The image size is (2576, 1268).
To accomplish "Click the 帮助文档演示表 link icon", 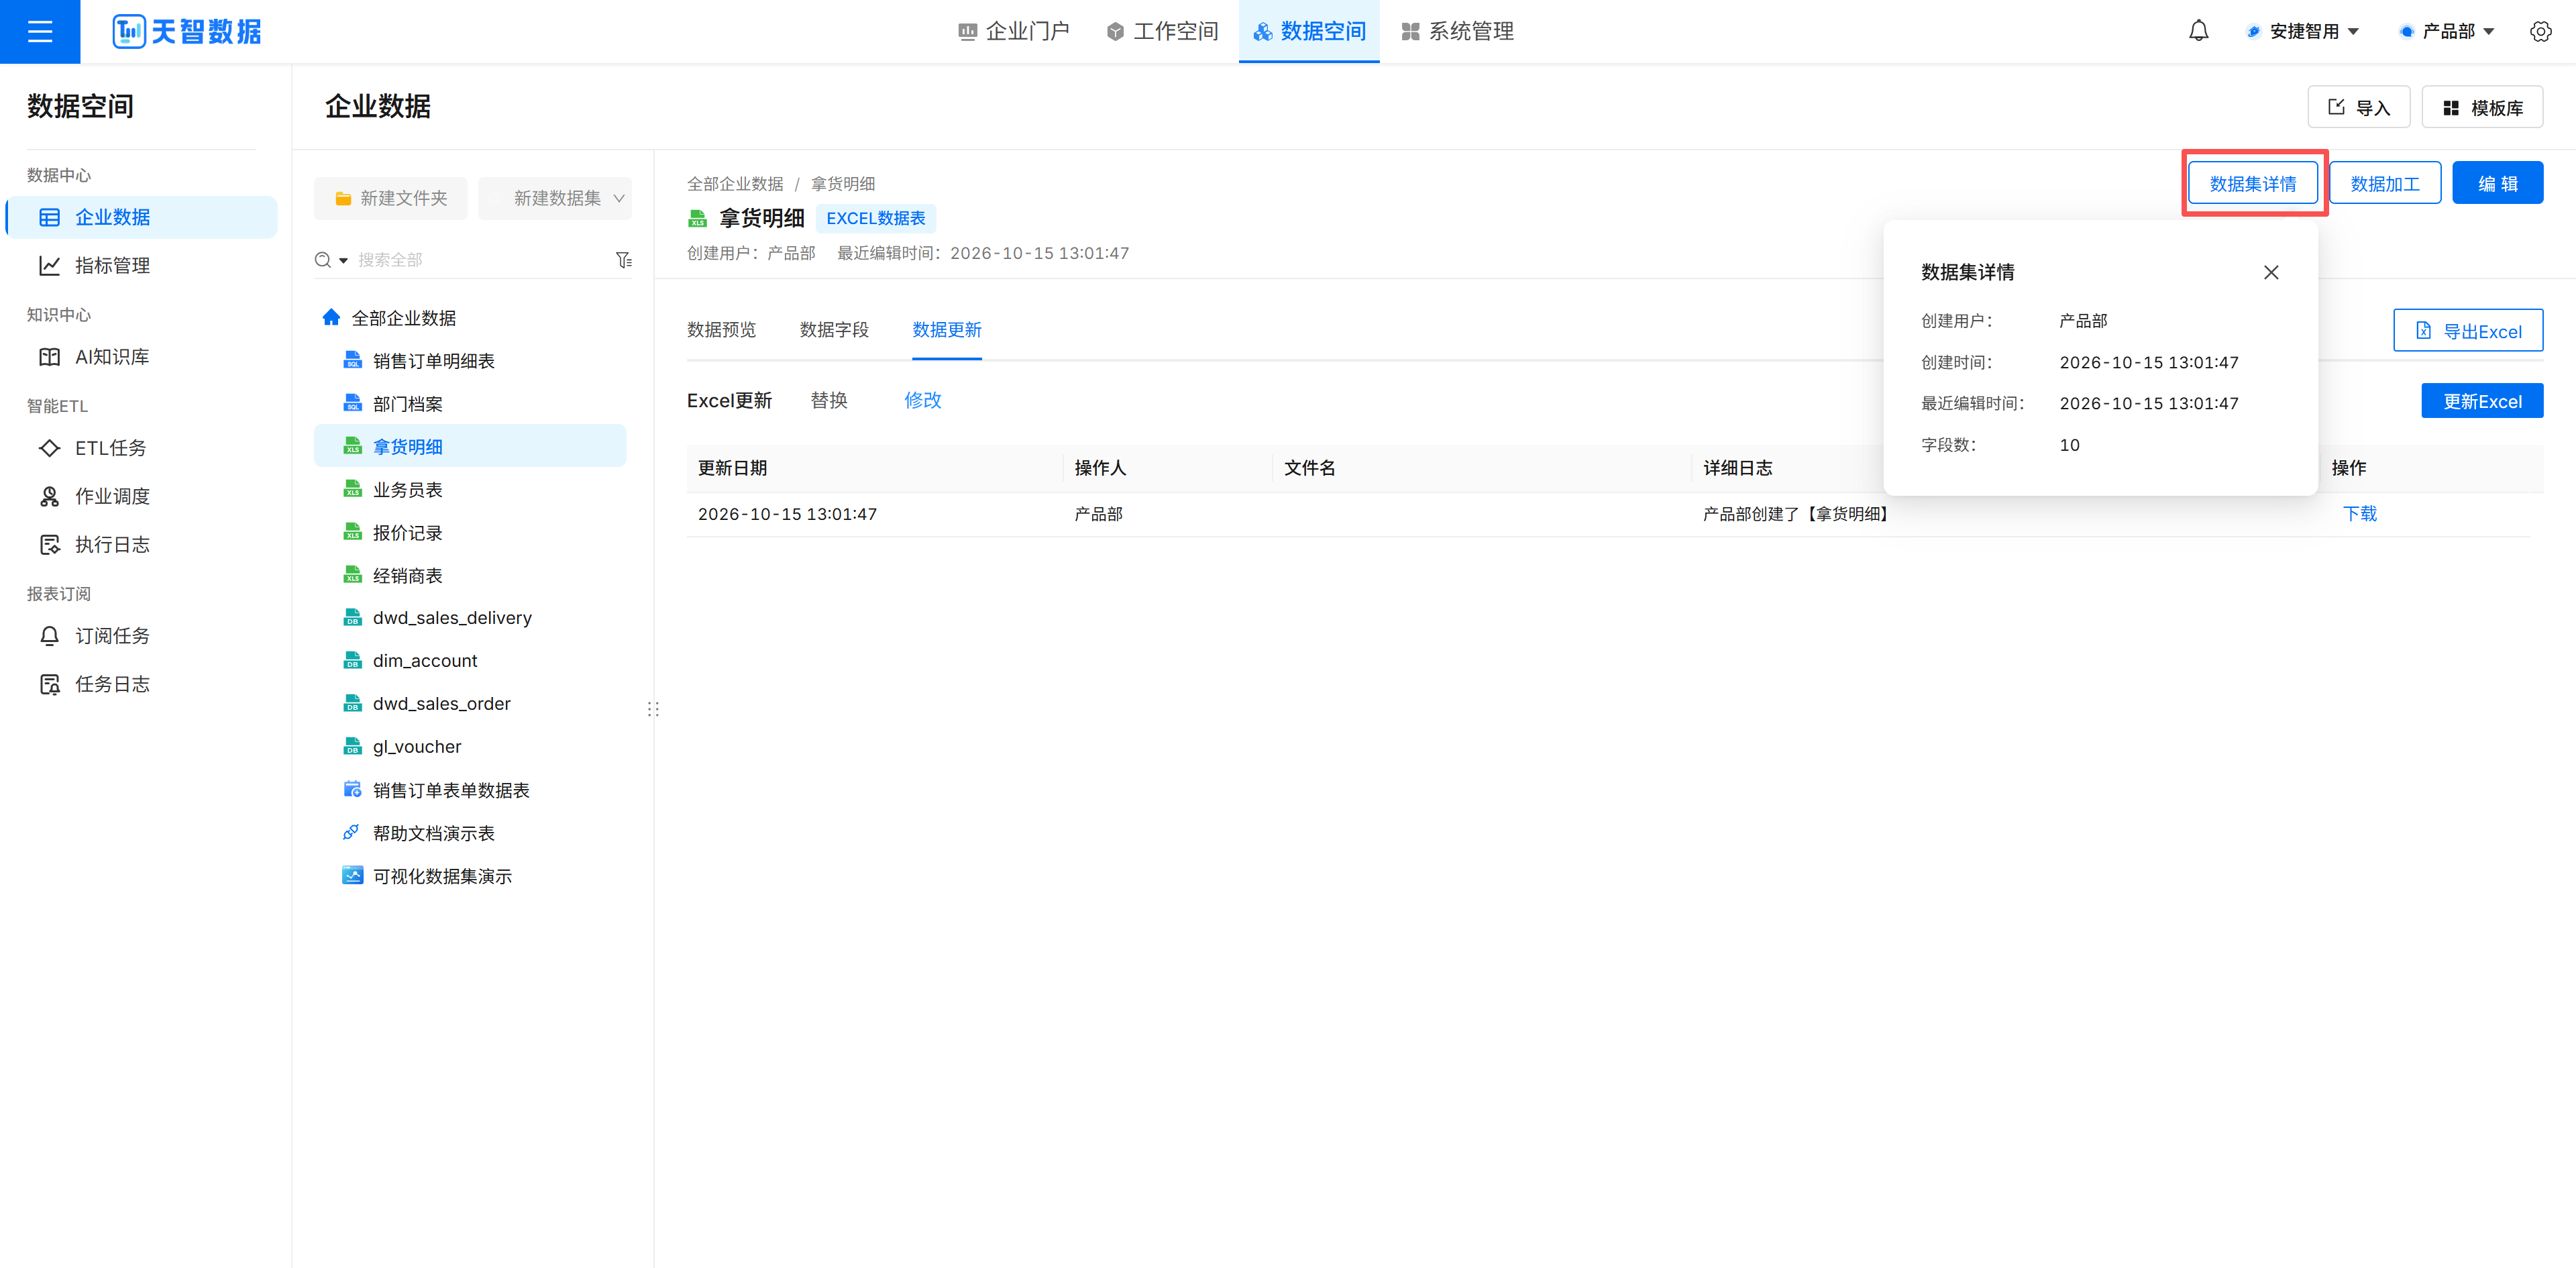I will [352, 832].
